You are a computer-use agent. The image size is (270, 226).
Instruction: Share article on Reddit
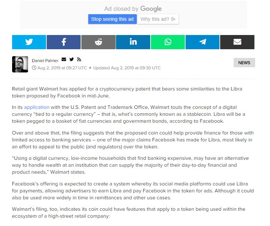click(98, 42)
